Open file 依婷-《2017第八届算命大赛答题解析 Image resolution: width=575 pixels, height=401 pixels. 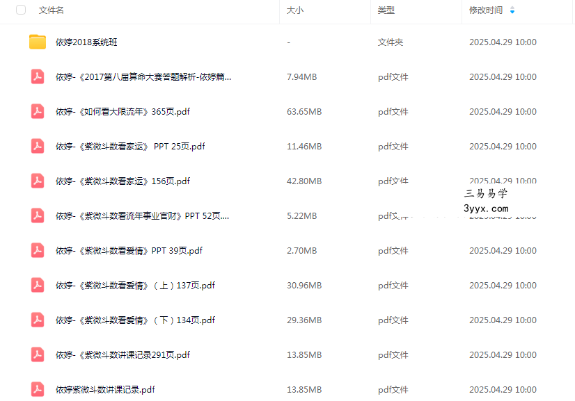click(x=143, y=77)
